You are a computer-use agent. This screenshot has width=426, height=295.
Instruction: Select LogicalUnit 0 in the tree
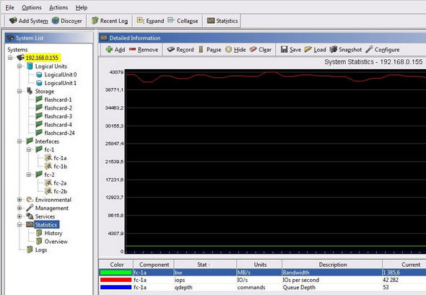coord(61,74)
